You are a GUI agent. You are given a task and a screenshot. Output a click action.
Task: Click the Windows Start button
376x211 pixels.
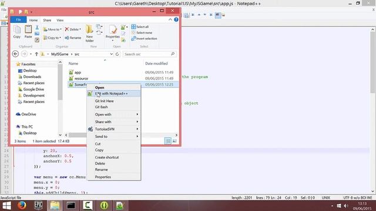coord(6,206)
